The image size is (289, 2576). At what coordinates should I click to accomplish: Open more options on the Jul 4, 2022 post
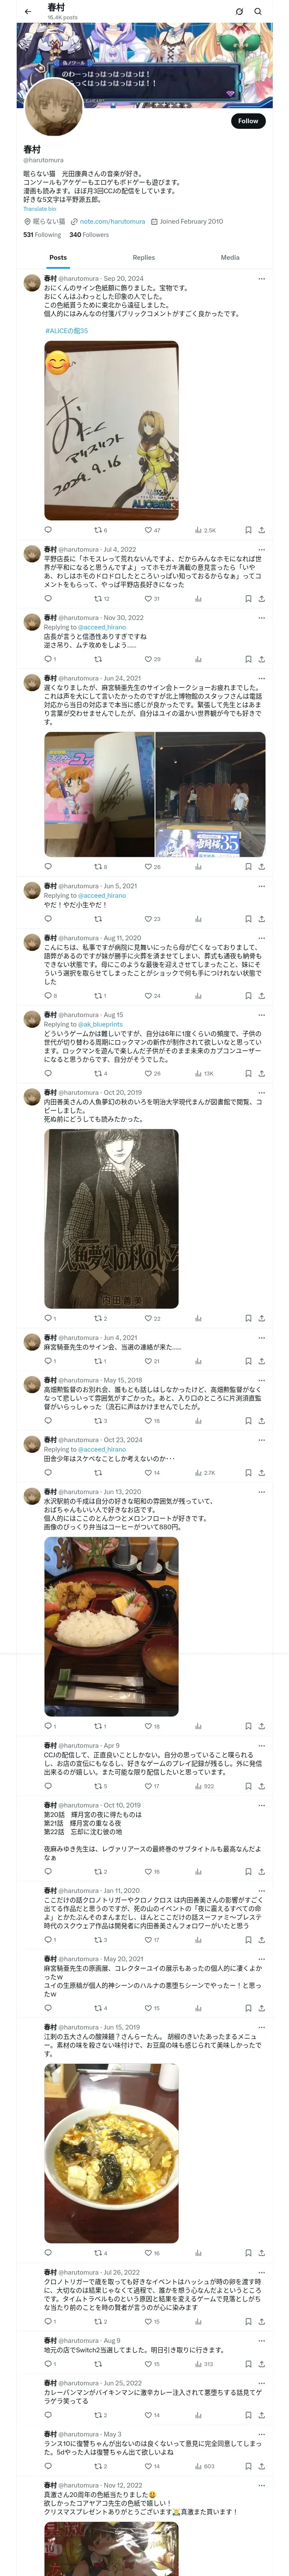coord(262,549)
